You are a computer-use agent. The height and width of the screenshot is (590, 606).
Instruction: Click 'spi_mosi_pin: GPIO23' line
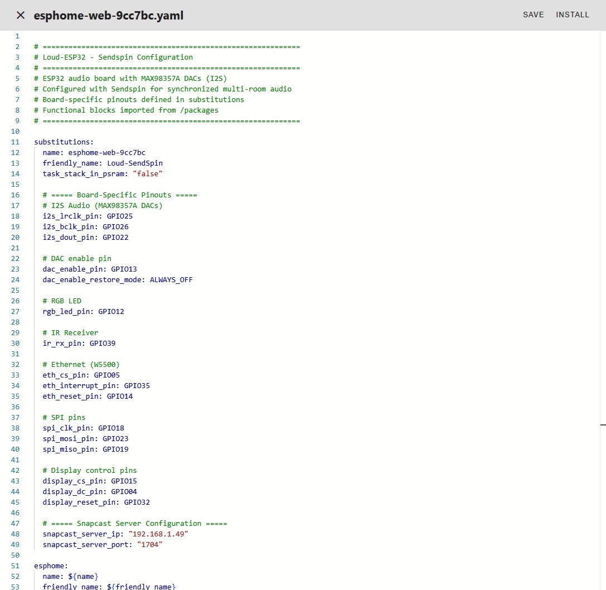pos(85,438)
